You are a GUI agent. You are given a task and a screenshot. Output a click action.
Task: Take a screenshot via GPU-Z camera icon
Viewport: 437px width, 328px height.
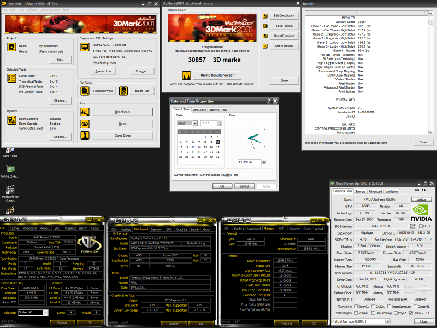coord(417,190)
